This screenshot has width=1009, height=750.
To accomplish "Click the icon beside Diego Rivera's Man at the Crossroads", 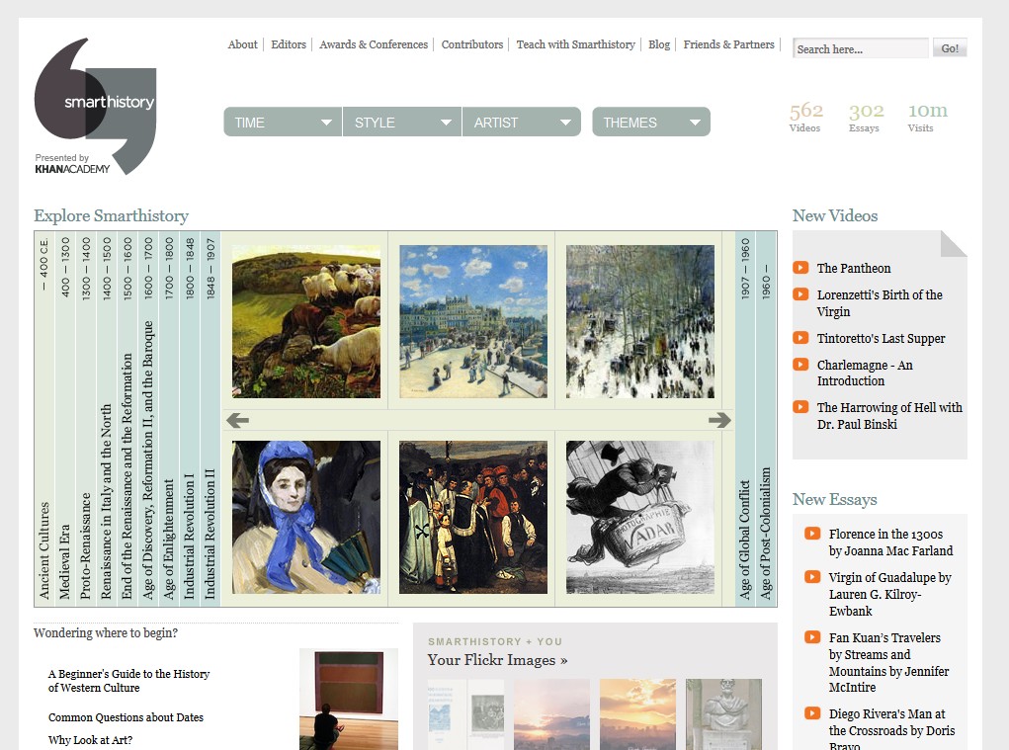I will click(x=812, y=713).
